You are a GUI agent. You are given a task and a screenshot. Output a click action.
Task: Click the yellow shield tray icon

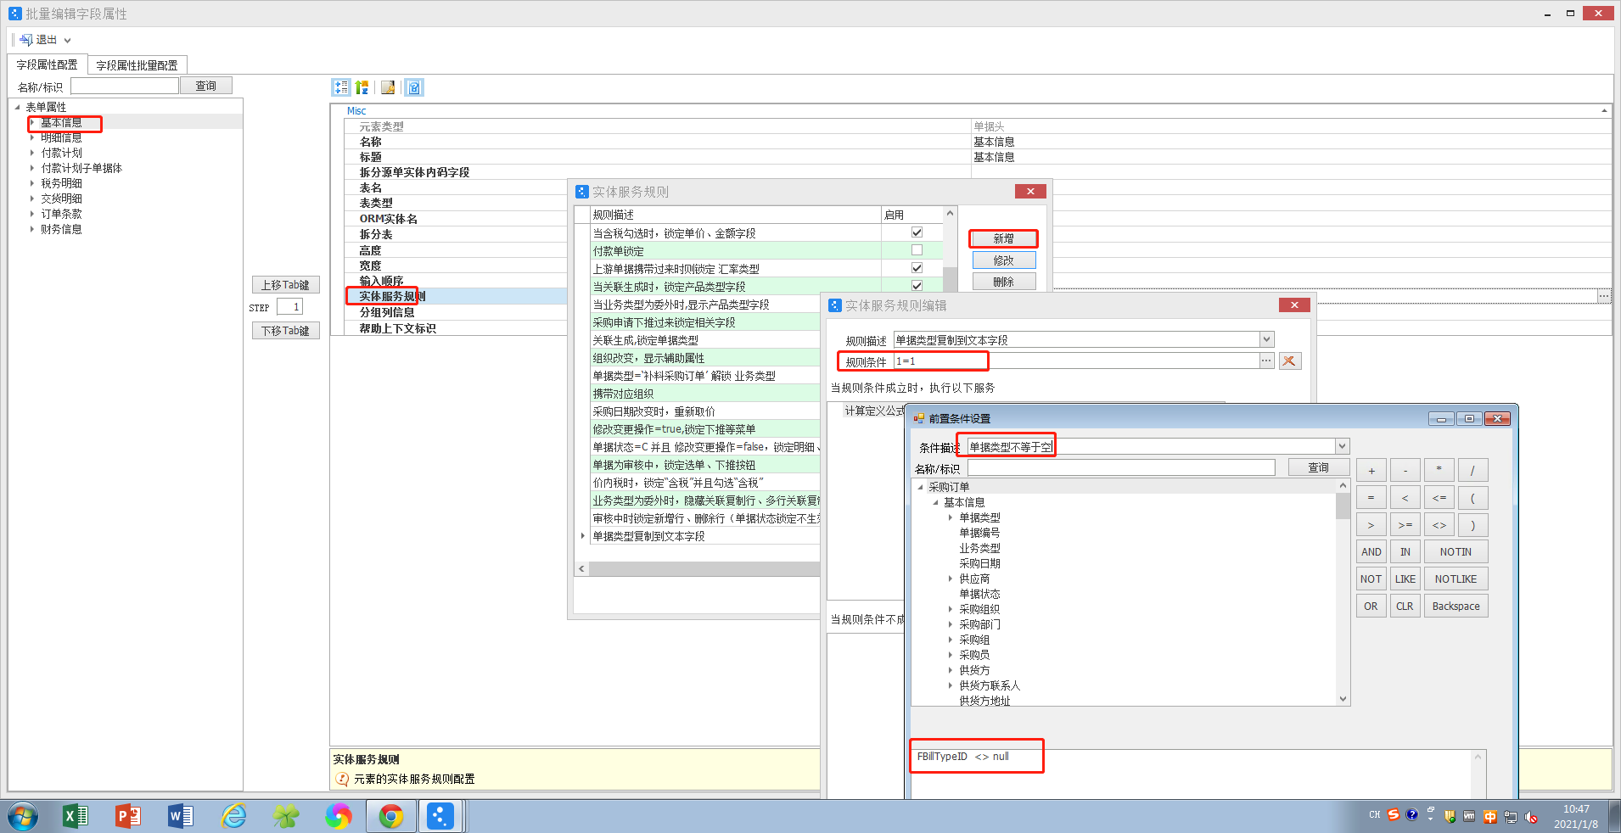pos(1450,817)
